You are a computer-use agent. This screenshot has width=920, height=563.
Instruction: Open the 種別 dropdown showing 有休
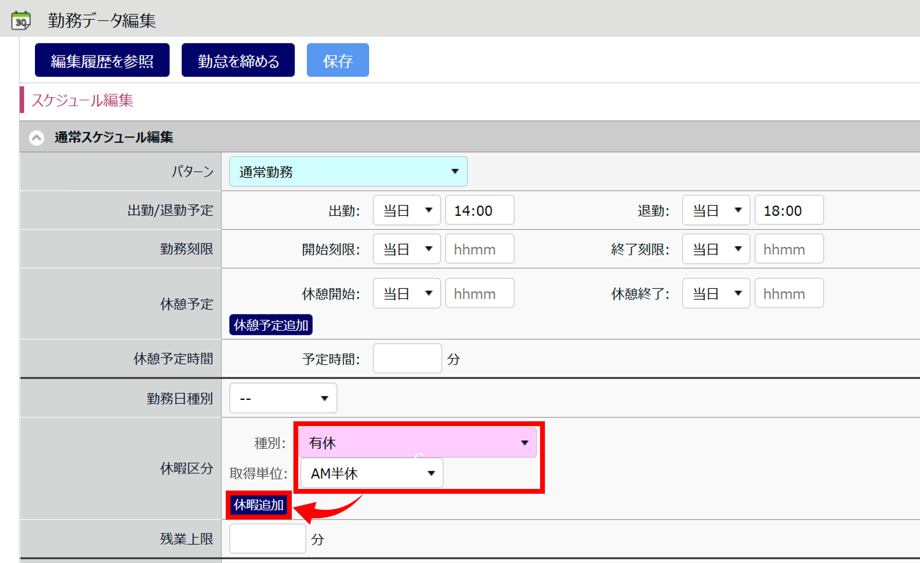pyautogui.click(x=418, y=443)
